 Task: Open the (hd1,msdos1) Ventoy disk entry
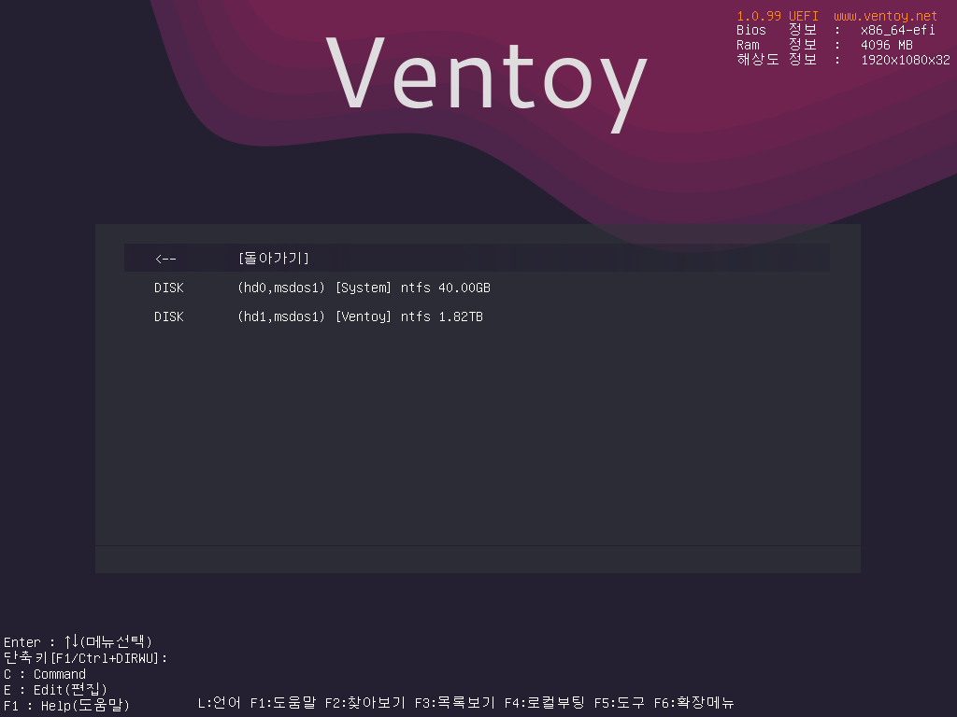tap(477, 316)
